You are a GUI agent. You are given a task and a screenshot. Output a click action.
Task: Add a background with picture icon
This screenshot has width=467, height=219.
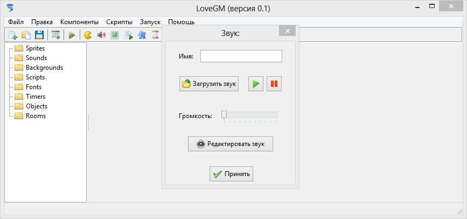[x=115, y=35]
